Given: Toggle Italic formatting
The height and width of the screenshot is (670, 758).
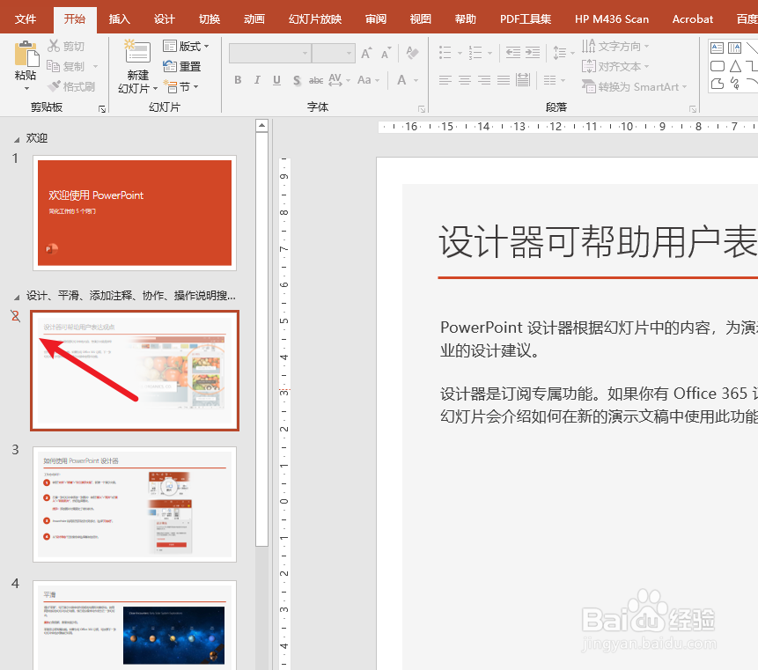Looking at the screenshot, I should pyautogui.click(x=257, y=80).
